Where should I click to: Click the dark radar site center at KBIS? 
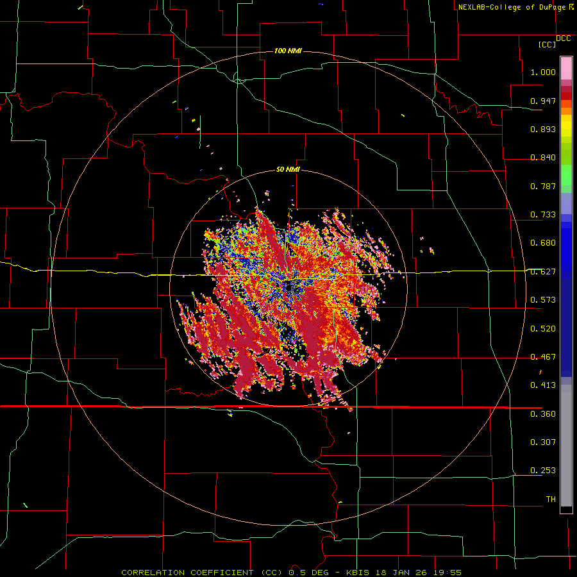pos(288,286)
